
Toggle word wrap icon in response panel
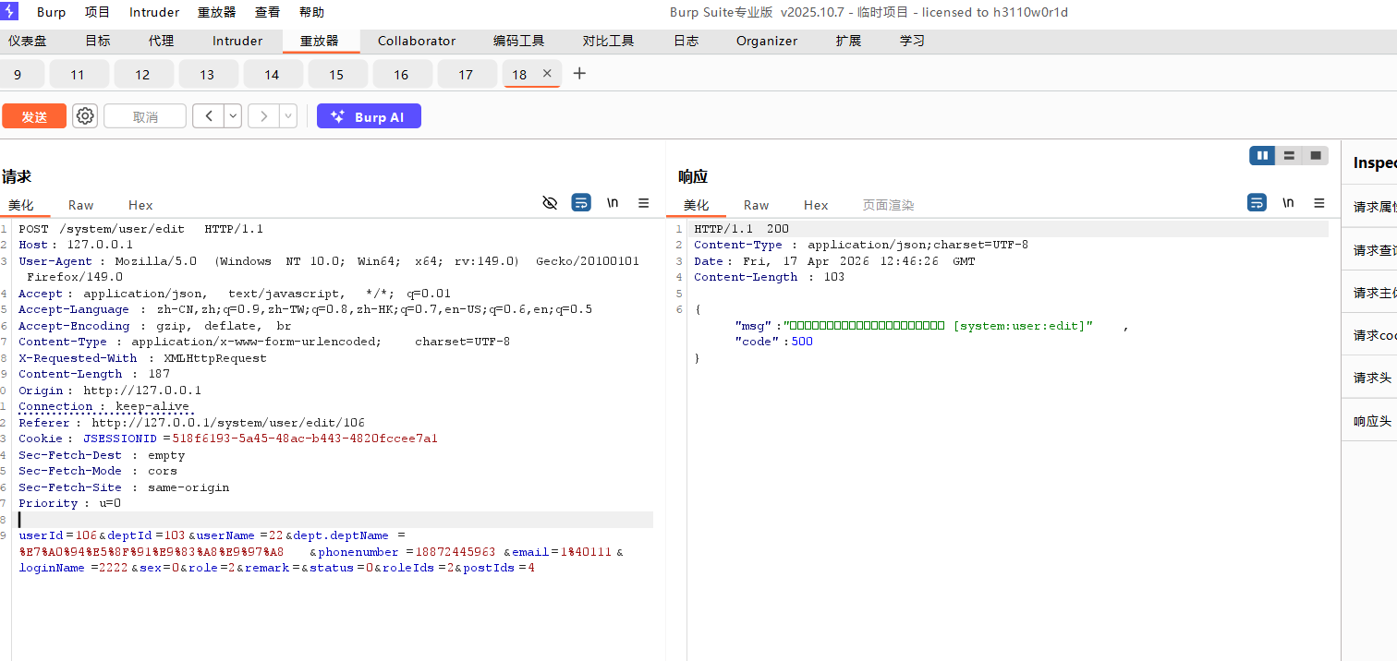[1257, 203]
